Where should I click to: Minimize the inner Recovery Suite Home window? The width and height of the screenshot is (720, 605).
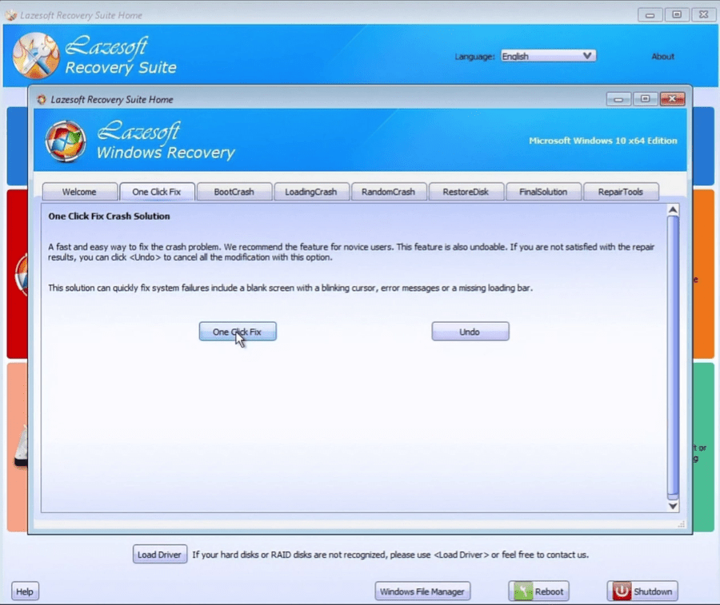[618, 98]
